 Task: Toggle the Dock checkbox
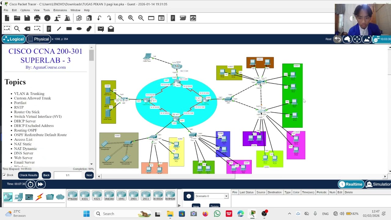point(4,175)
